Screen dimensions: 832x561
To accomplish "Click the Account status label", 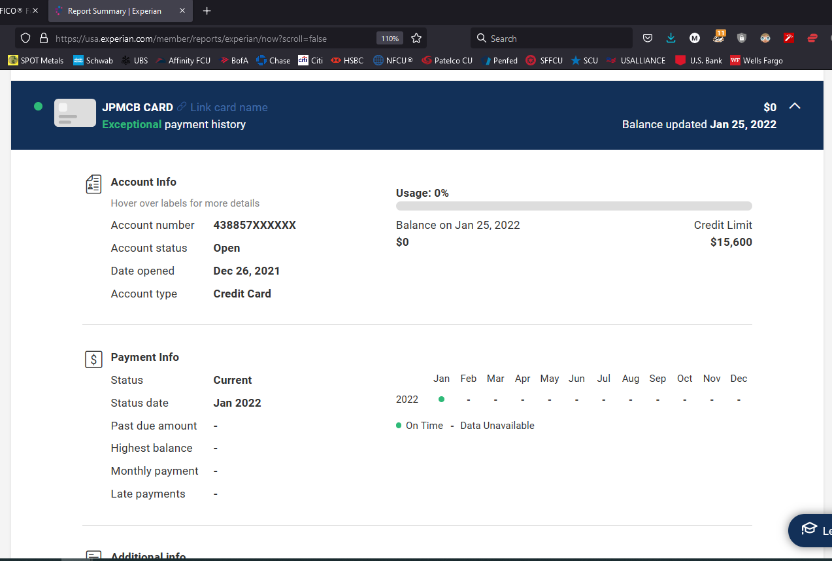I will 149,248.
